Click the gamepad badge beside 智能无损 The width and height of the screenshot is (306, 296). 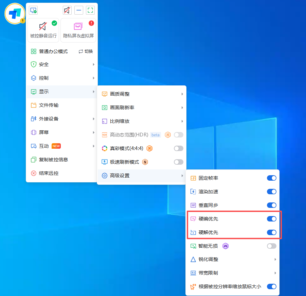pyautogui.click(x=226, y=246)
